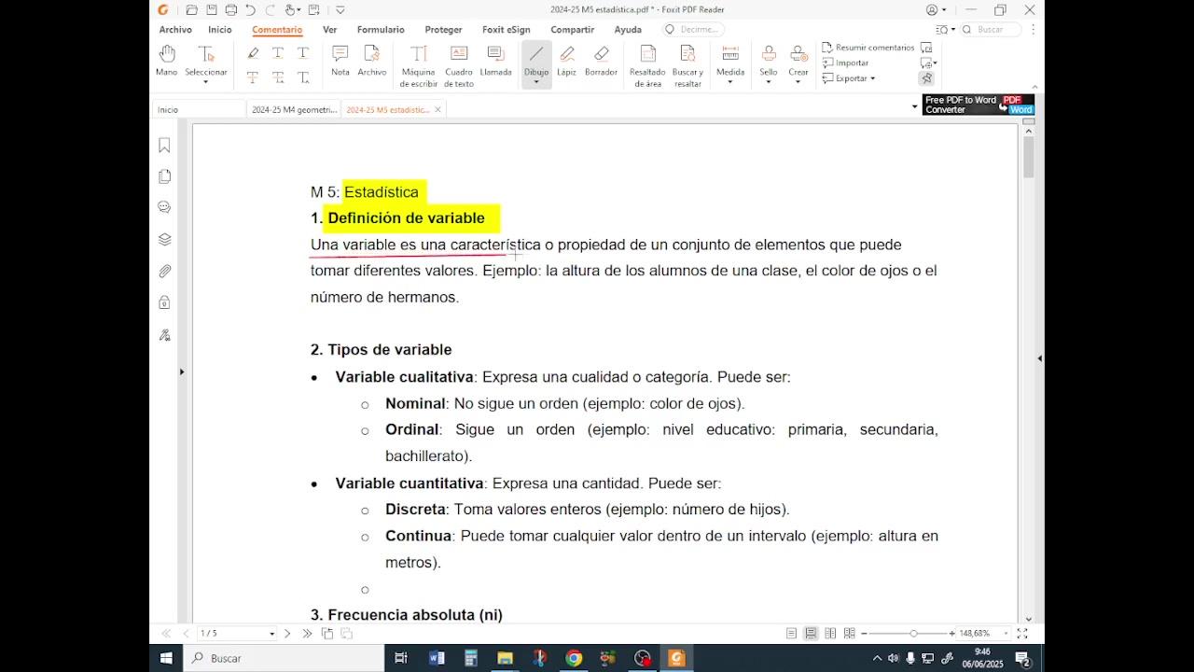Open the Medida dropdown
The width and height of the screenshot is (1194, 672).
coord(730,82)
